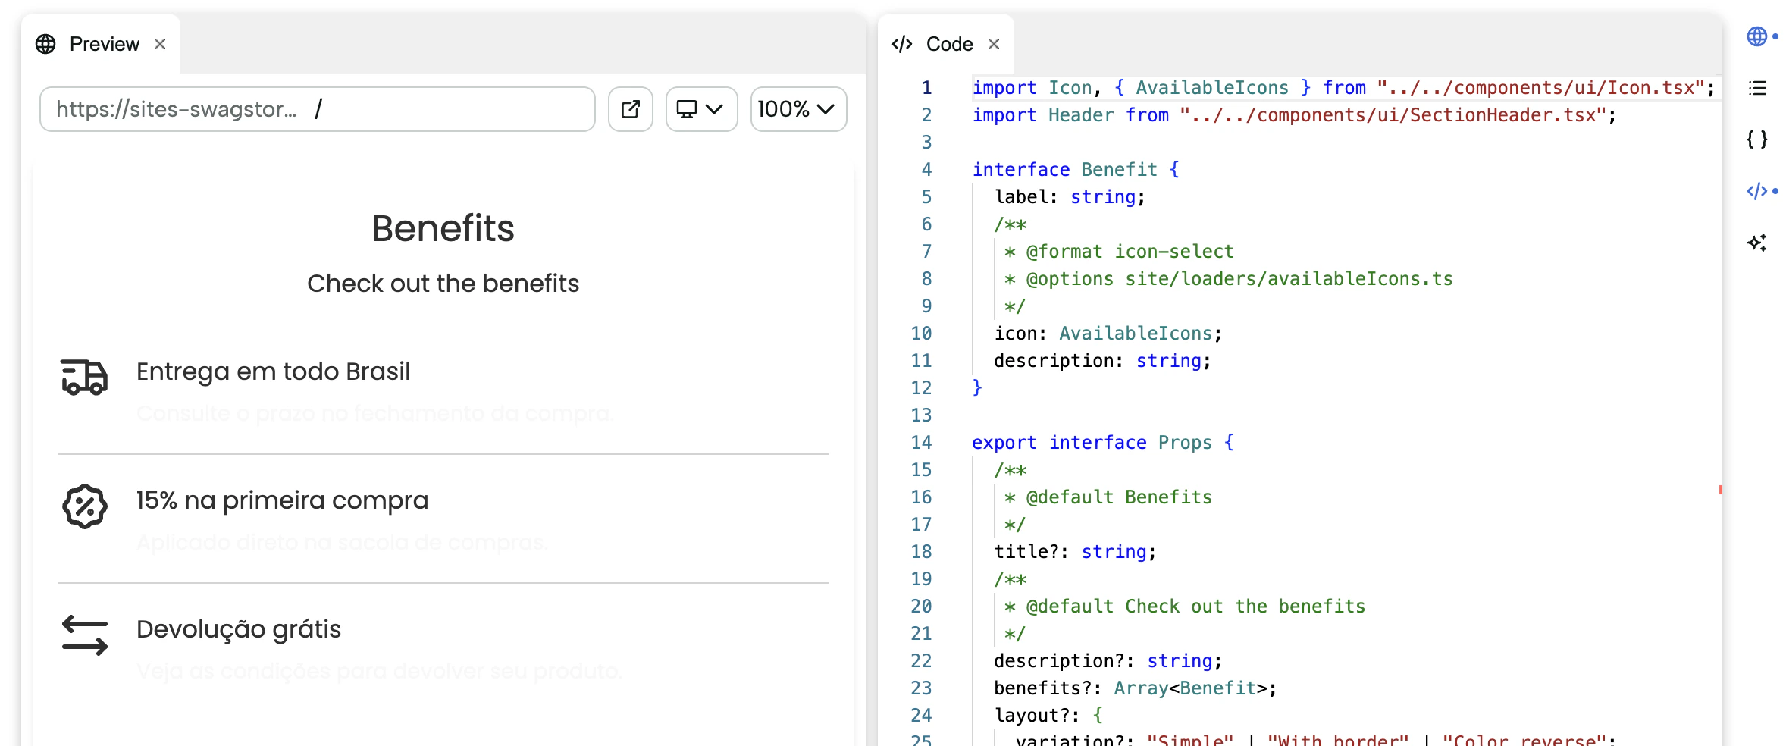Close the Code tab

click(994, 44)
